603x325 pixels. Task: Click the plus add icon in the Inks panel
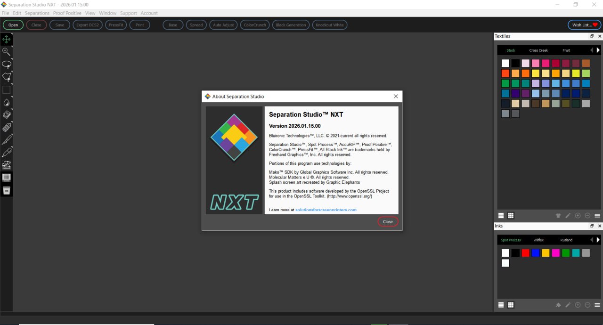(578, 305)
